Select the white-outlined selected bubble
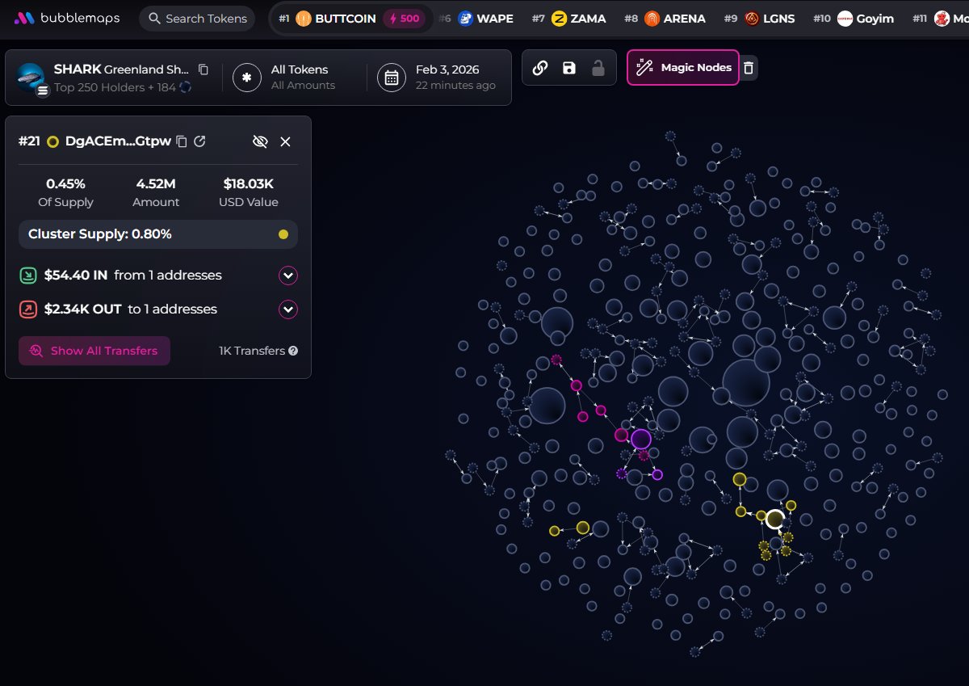 (x=775, y=519)
